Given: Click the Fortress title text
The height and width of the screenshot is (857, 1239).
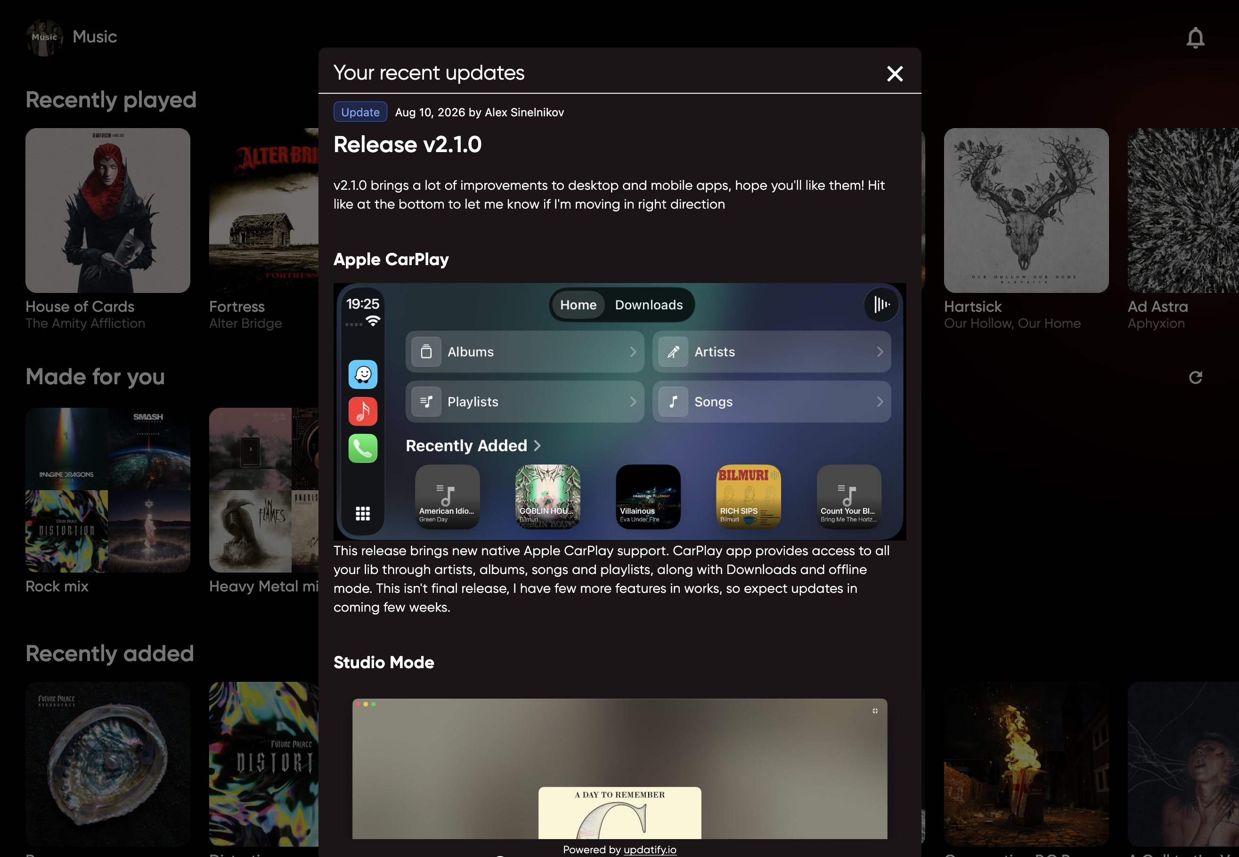Looking at the screenshot, I should tap(237, 307).
